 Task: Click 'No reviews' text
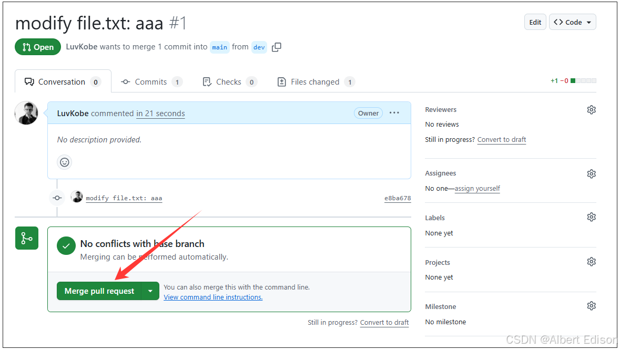coord(442,125)
